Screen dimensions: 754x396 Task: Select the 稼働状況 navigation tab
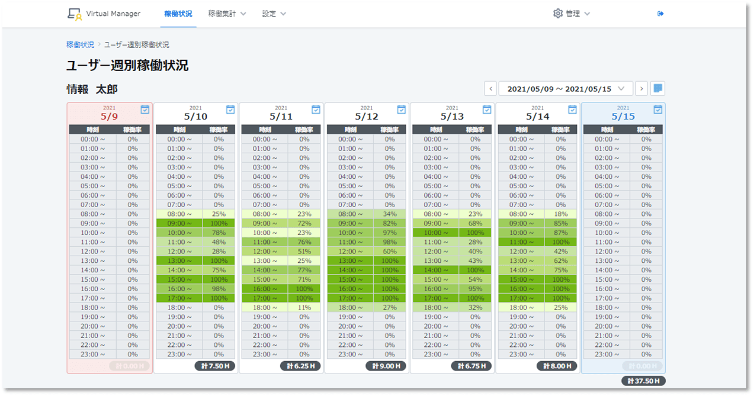tap(177, 13)
